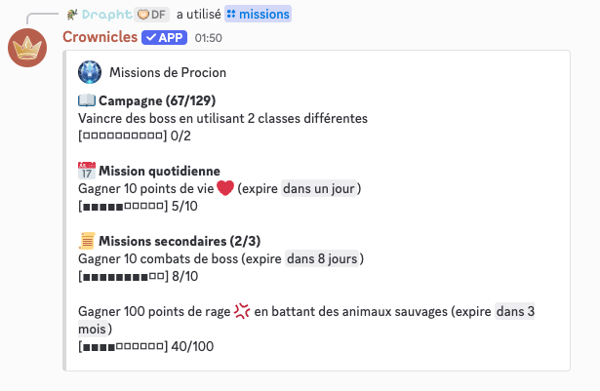The image size is (600, 391).
Task: Open the missions slash command link
Action: (x=258, y=15)
